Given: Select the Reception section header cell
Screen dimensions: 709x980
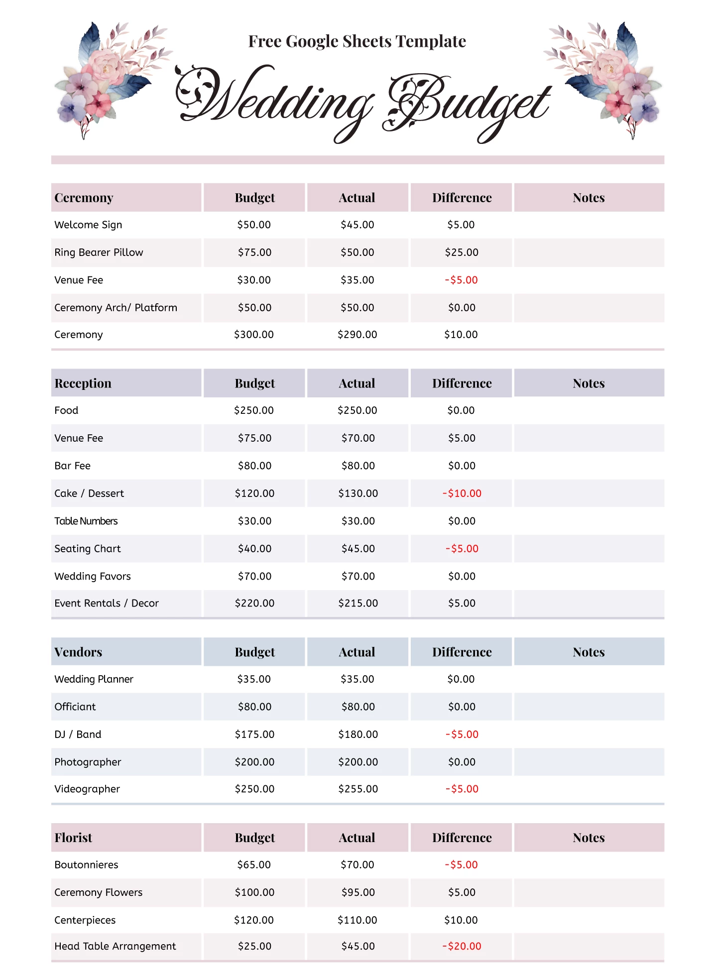Looking at the screenshot, I should point(126,383).
